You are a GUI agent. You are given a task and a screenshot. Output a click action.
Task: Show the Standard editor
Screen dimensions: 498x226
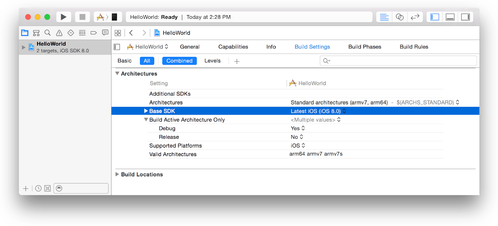coord(384,17)
